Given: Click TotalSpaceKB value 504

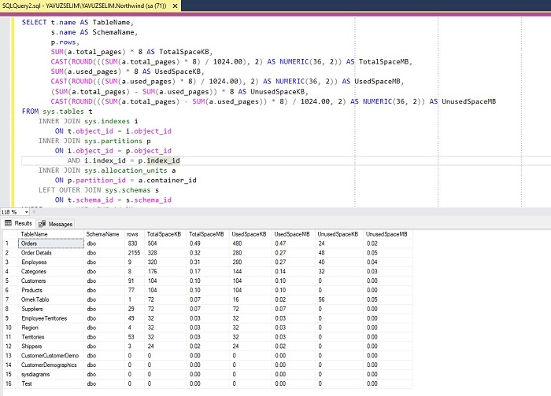Looking at the screenshot, I should tap(165, 244).
